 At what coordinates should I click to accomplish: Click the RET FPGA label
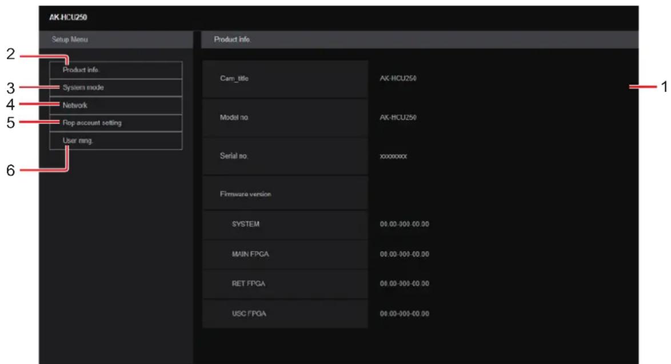249,283
